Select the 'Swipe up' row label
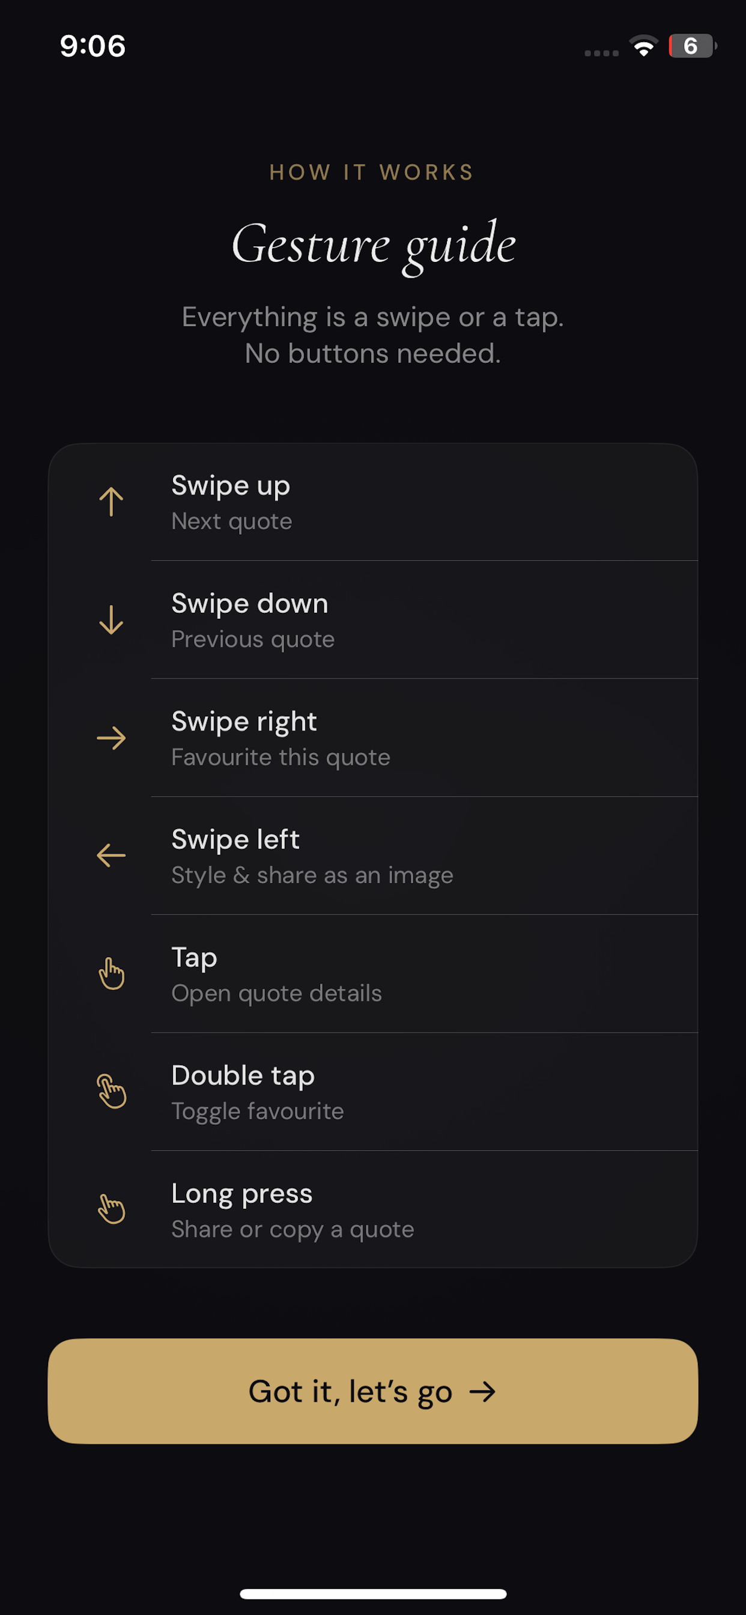 (231, 486)
